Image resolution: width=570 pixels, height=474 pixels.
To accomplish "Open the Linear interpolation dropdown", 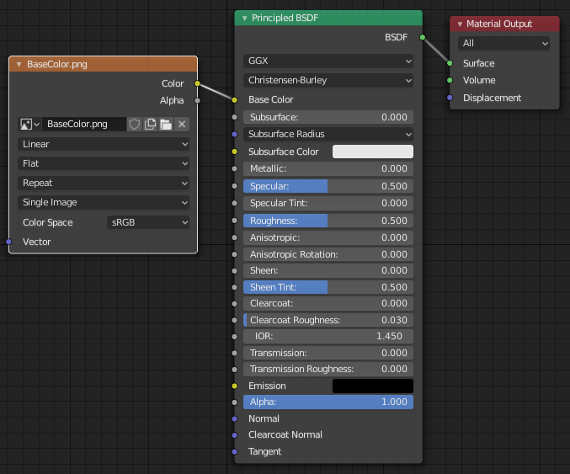I will click(x=104, y=144).
